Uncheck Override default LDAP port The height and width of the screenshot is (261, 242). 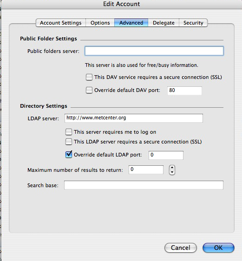point(69,154)
